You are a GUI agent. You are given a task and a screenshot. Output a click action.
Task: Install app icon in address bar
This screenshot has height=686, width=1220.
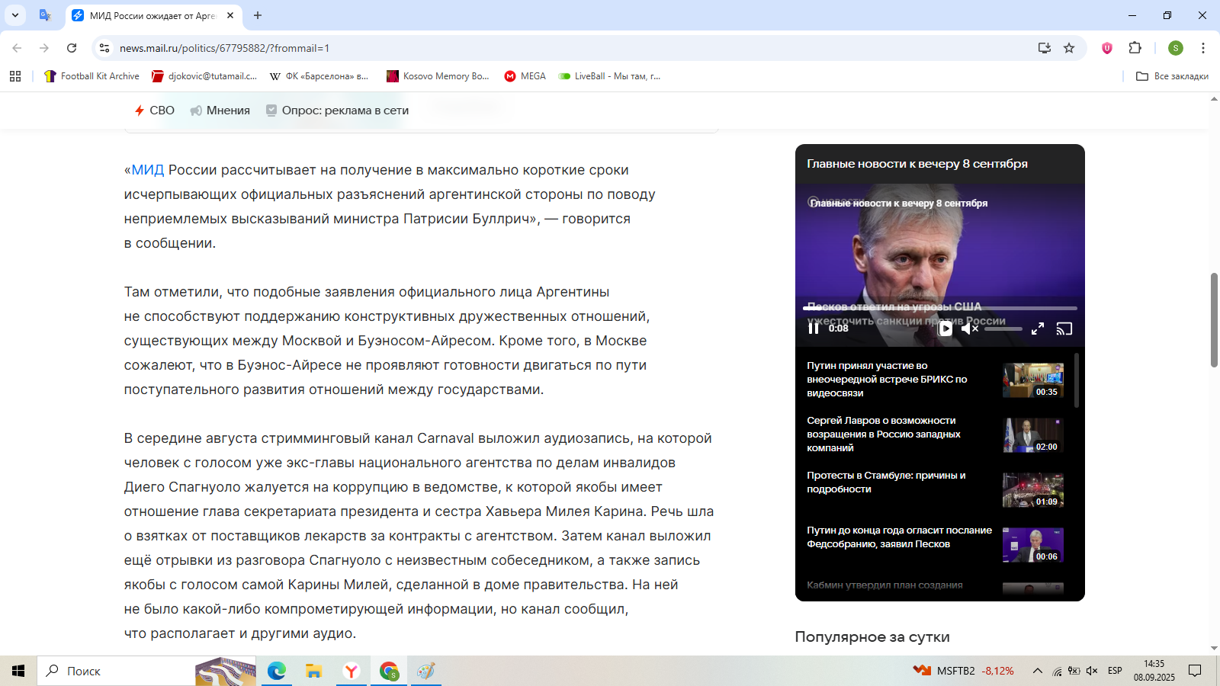point(1045,48)
